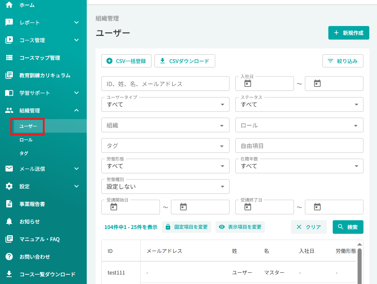The height and width of the screenshot is (284, 377).
Task: Click the 自由項目 input field
Action: click(x=299, y=145)
